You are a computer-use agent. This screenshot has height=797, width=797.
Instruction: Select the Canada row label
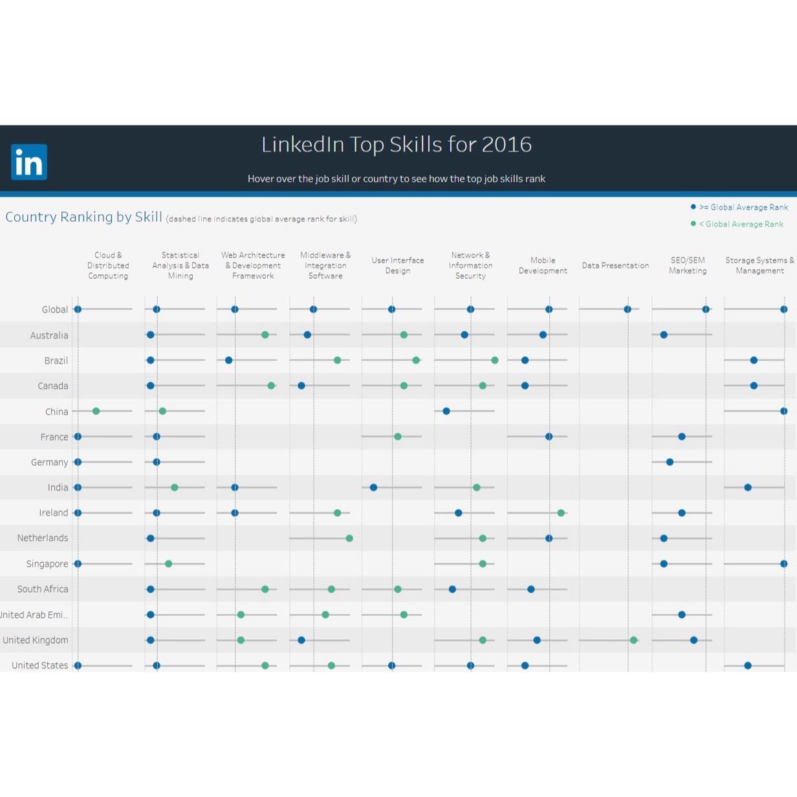click(53, 386)
